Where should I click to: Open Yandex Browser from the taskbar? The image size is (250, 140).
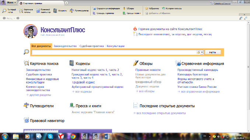click(x=61, y=136)
